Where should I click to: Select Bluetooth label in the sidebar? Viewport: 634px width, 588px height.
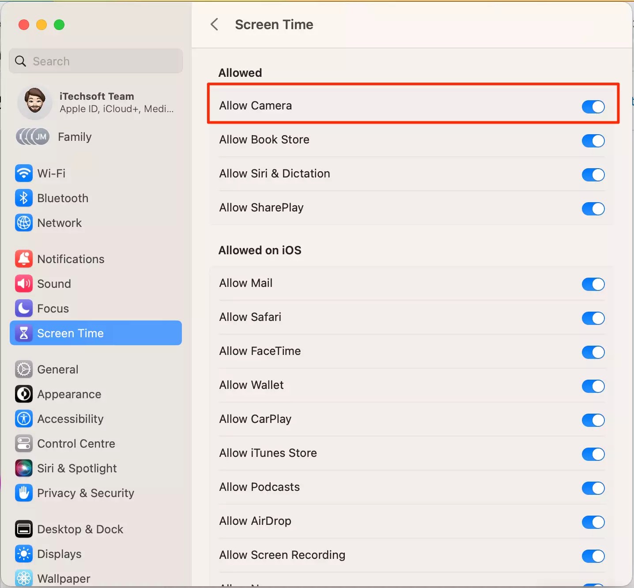[x=63, y=198]
